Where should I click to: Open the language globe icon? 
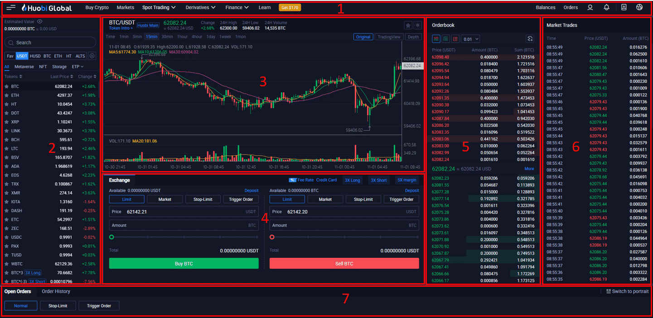(639, 7)
